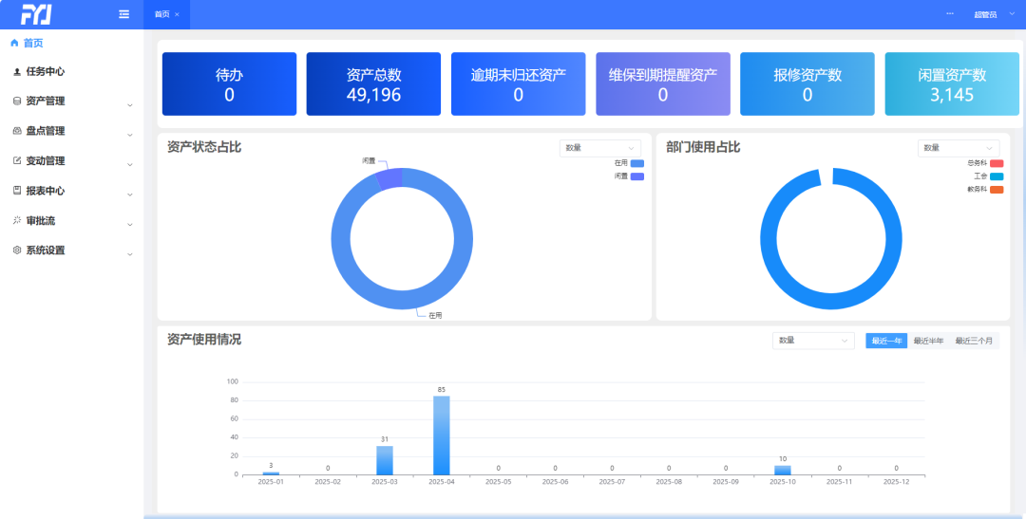Toggle the 在用 legend in 资产状态占比
The image size is (1026, 519).
pos(636,163)
